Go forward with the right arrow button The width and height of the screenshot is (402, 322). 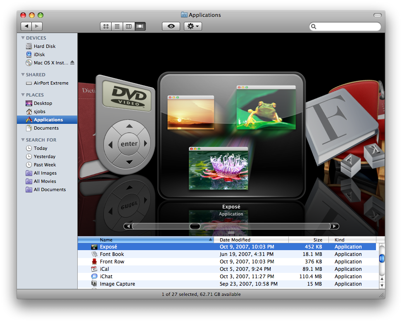37,26
